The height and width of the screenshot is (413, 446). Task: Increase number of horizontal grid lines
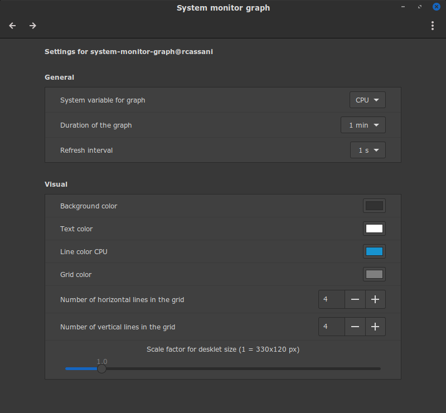pyautogui.click(x=375, y=299)
